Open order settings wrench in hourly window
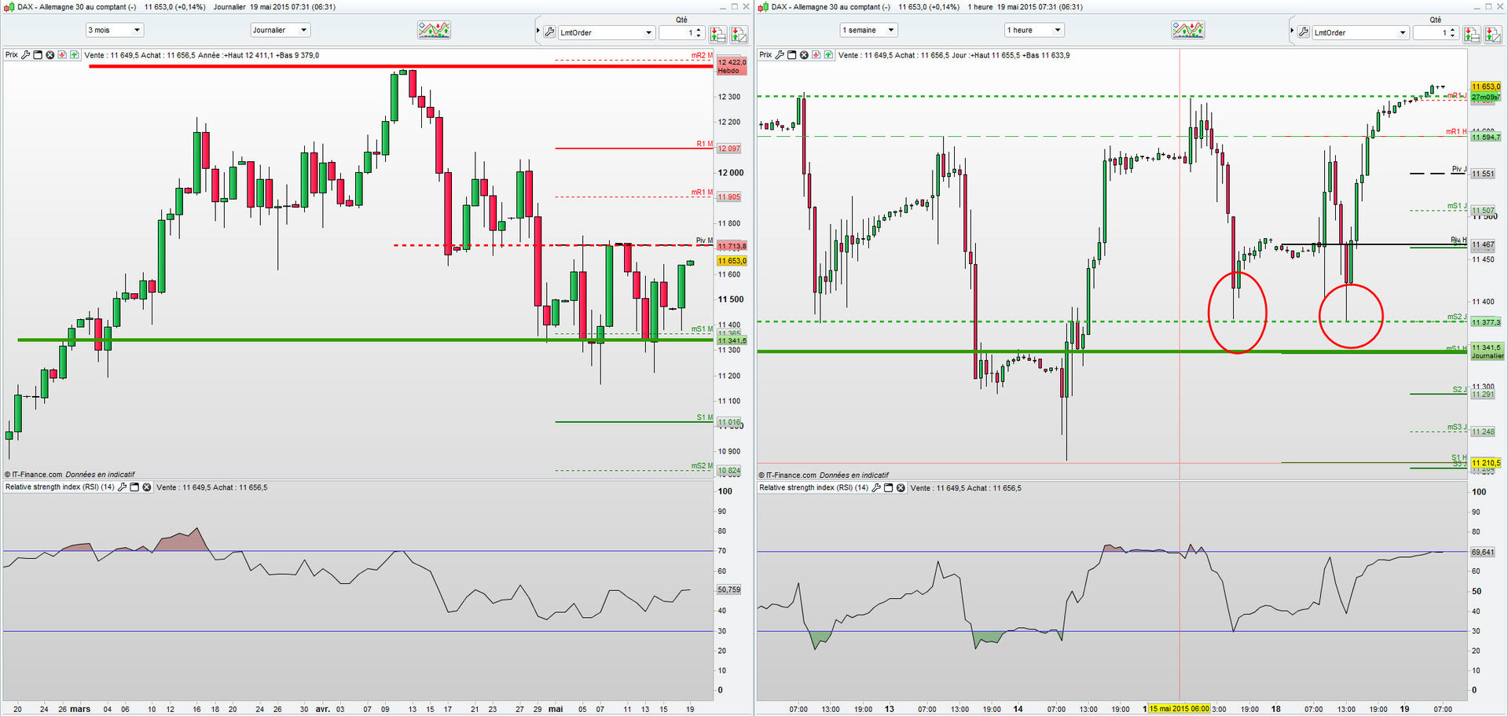This screenshot has width=1508, height=716. coord(1304,32)
